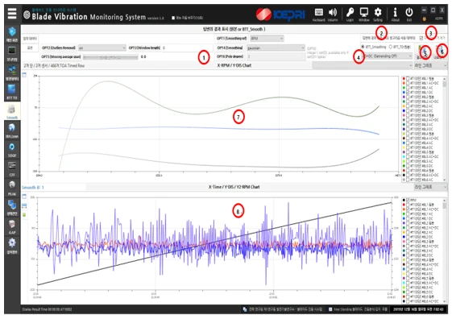Image resolution: width=452 pixels, height=319 pixels.
Task: Open the OPT1 Smoothing dropdown
Action: pos(267,39)
